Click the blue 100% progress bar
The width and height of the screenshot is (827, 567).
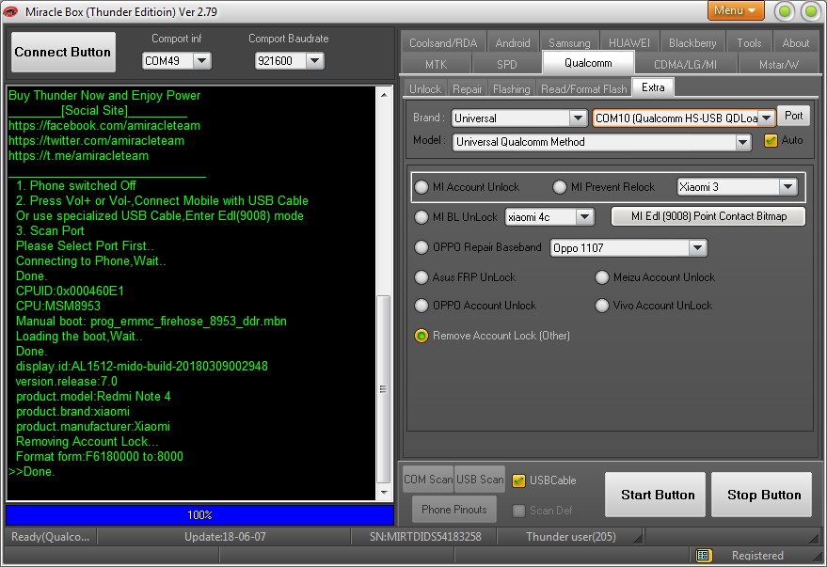[x=199, y=515]
